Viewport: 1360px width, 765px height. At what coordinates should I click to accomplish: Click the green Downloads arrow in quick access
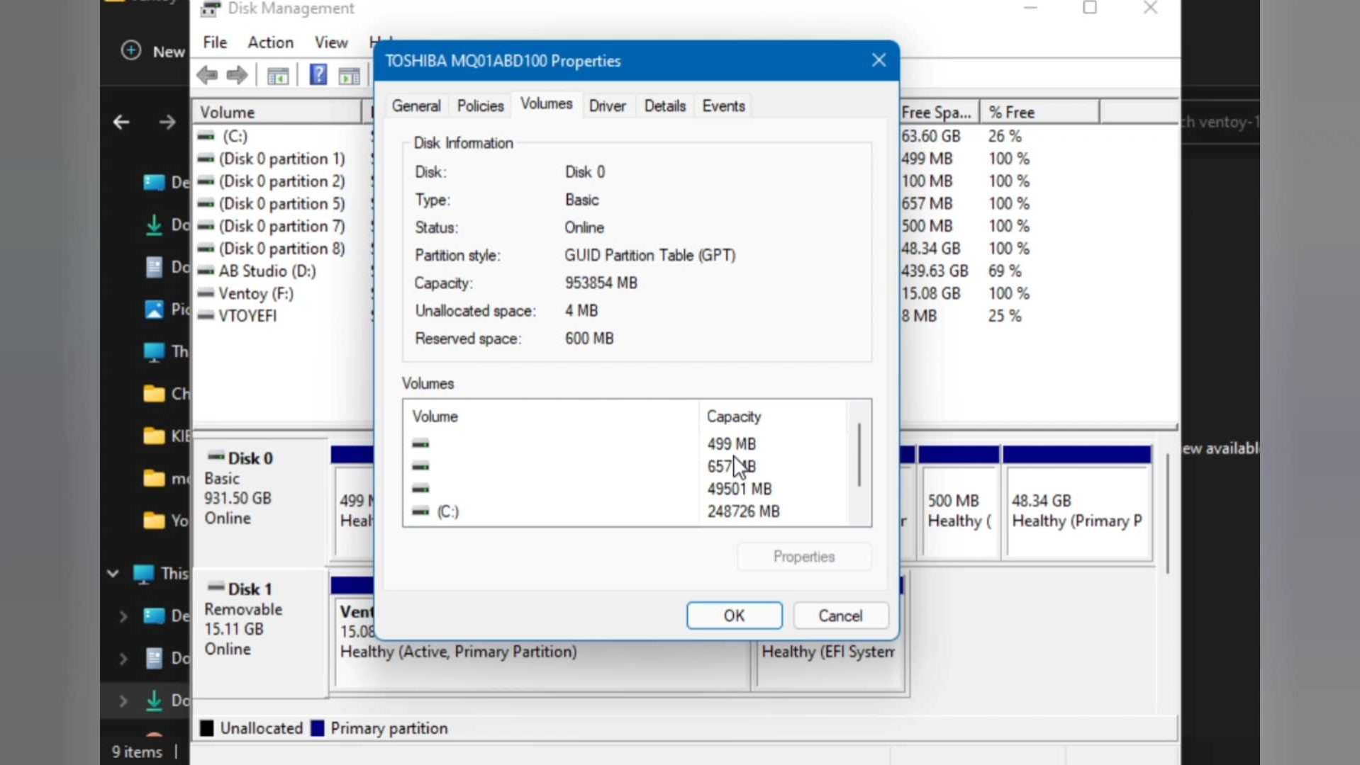point(154,225)
